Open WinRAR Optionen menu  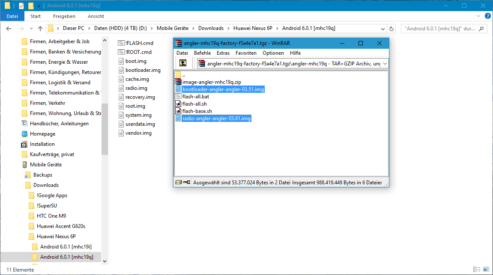(273, 53)
